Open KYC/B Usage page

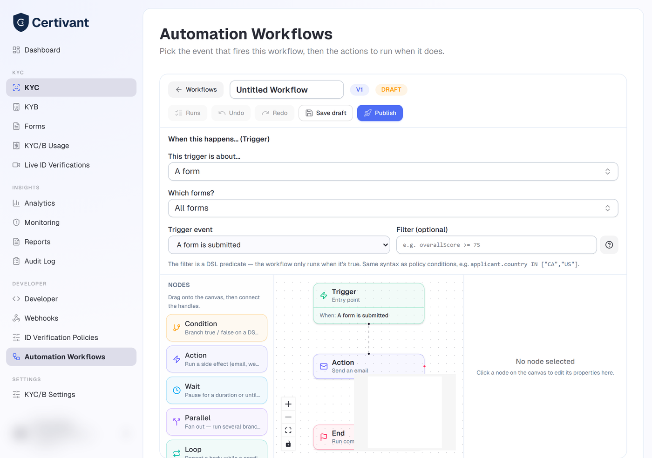pyautogui.click(x=71, y=146)
